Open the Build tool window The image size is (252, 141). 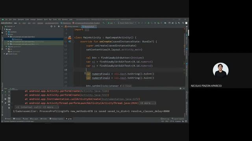[x=25, y=119]
